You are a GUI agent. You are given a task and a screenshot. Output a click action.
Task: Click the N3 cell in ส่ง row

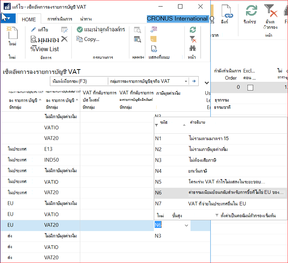coord(158,236)
